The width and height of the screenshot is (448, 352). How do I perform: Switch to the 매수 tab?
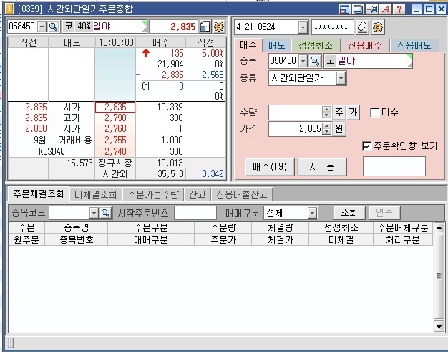tap(248, 45)
